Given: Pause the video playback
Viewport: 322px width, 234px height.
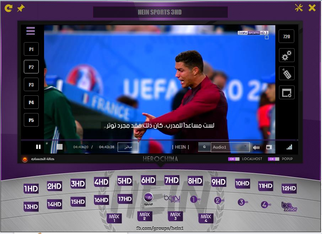Looking at the screenshot, I should [x=38, y=147].
